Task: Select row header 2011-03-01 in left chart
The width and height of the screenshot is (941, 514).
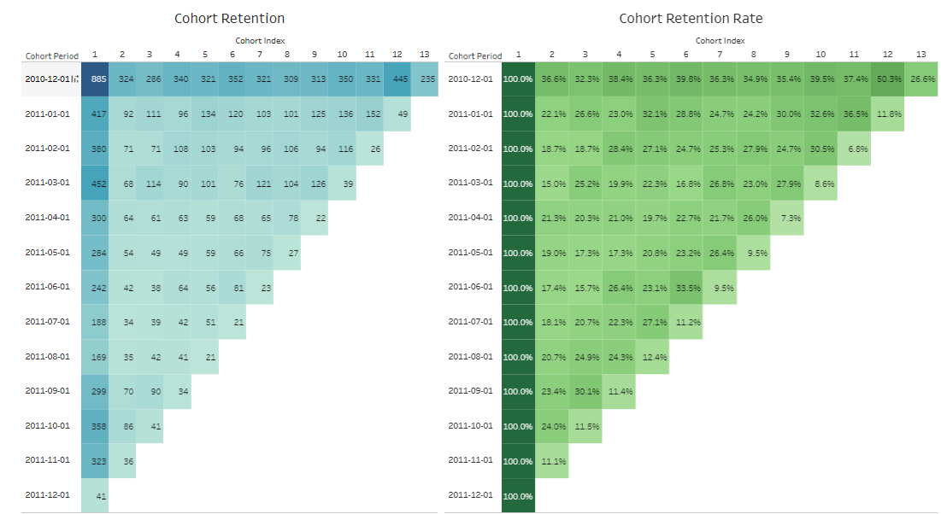Action: point(50,183)
